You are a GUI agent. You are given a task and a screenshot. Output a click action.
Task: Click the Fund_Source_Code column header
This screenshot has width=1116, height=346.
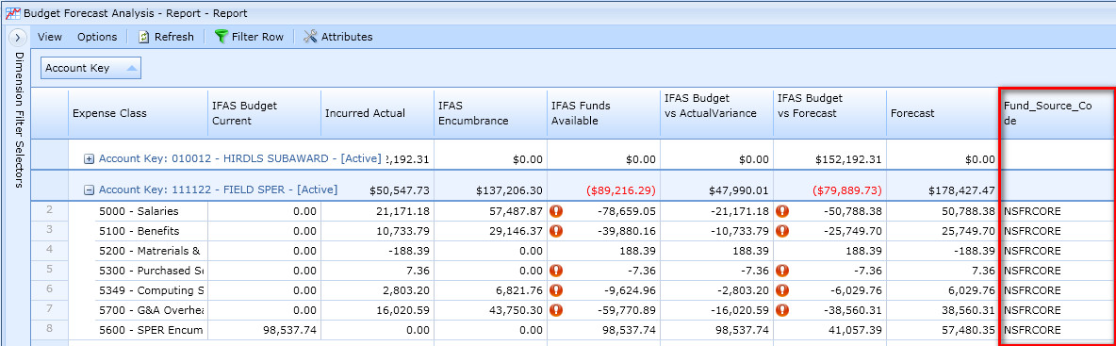click(x=1056, y=113)
